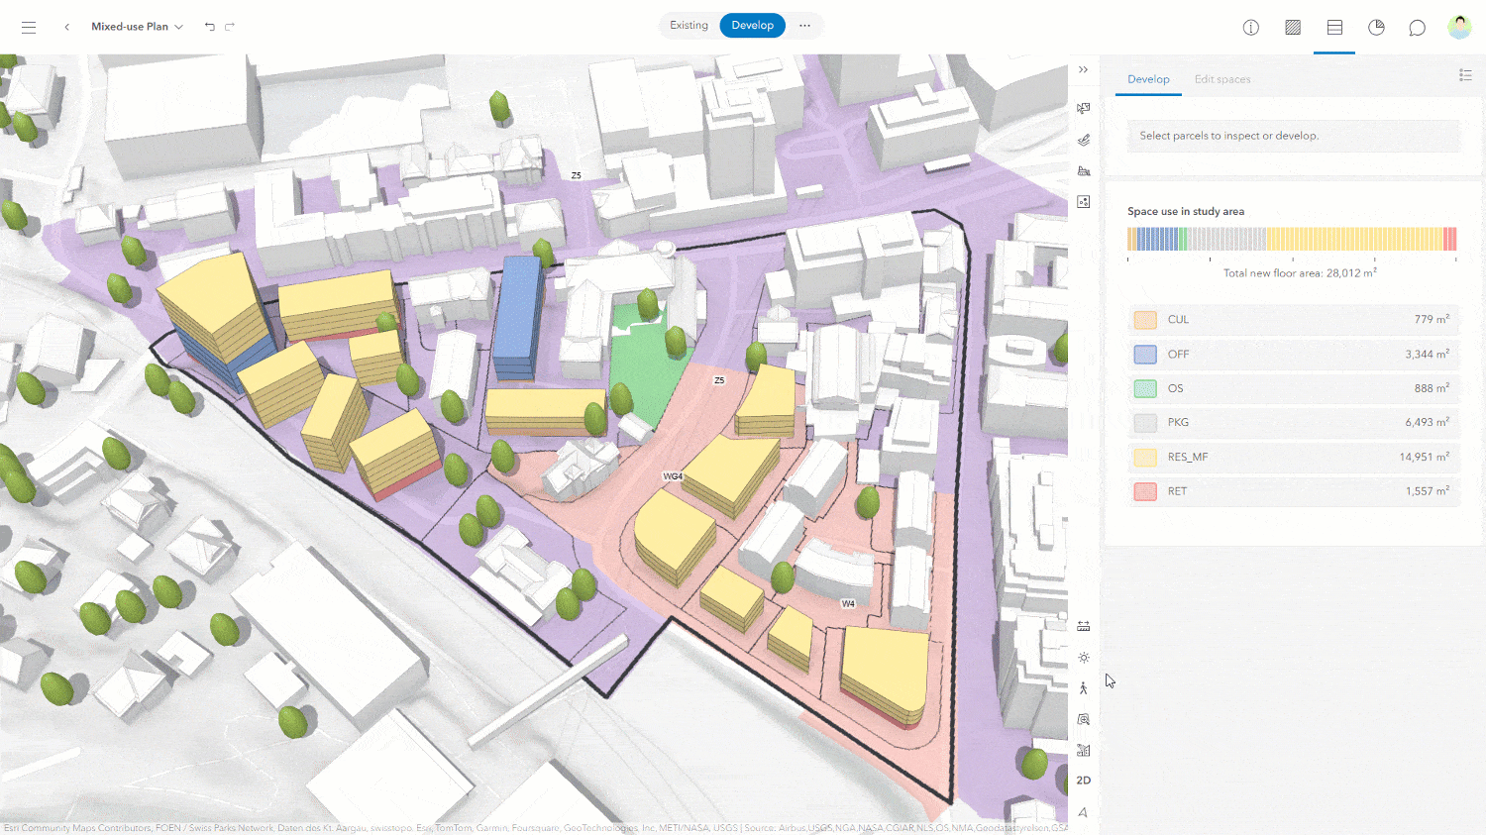The width and height of the screenshot is (1486, 835).
Task: Switch to the Edit spaces tab
Action: [x=1221, y=79]
